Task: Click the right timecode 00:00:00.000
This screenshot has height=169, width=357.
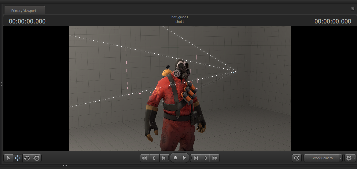Action: click(x=333, y=21)
